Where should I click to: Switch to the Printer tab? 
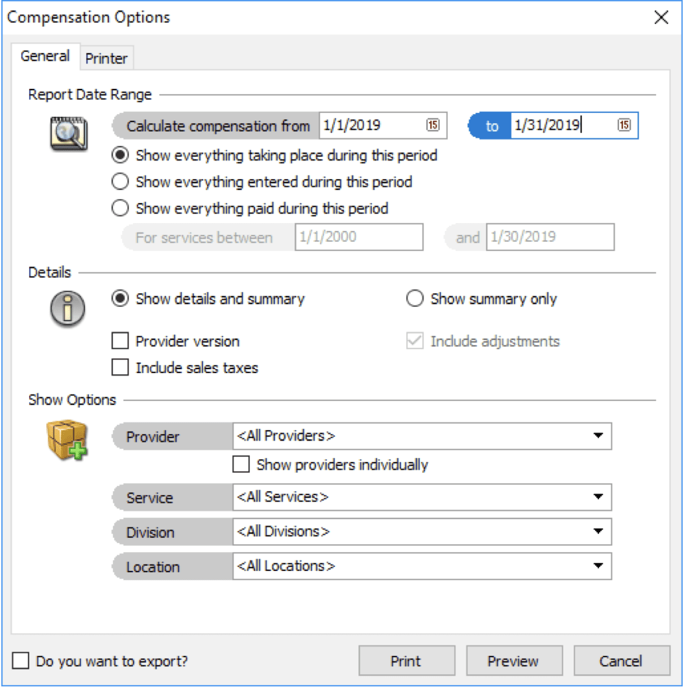pyautogui.click(x=106, y=58)
